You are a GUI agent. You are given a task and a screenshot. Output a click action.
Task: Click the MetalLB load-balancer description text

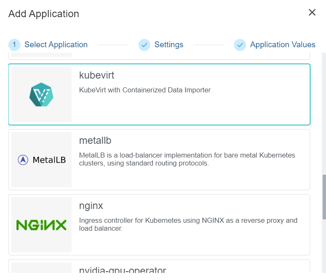click(187, 159)
